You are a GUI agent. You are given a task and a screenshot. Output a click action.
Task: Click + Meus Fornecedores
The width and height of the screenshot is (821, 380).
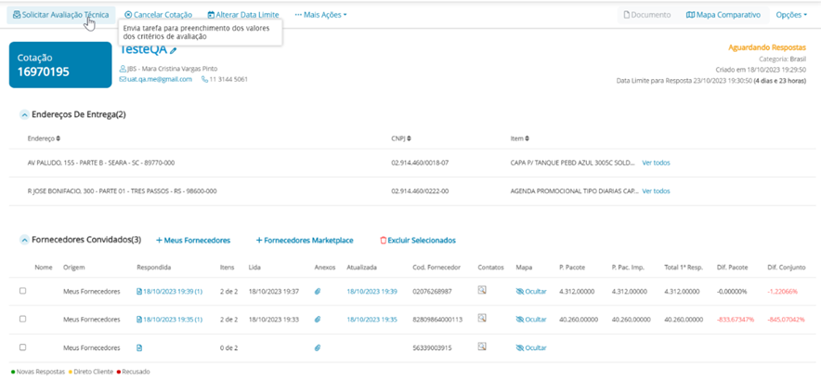coord(193,240)
